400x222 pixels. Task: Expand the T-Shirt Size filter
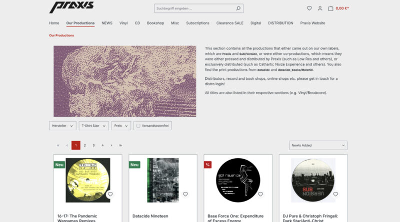click(93, 126)
